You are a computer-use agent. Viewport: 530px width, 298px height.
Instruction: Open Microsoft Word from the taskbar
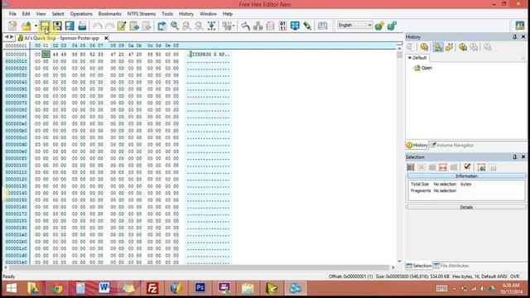(104, 288)
